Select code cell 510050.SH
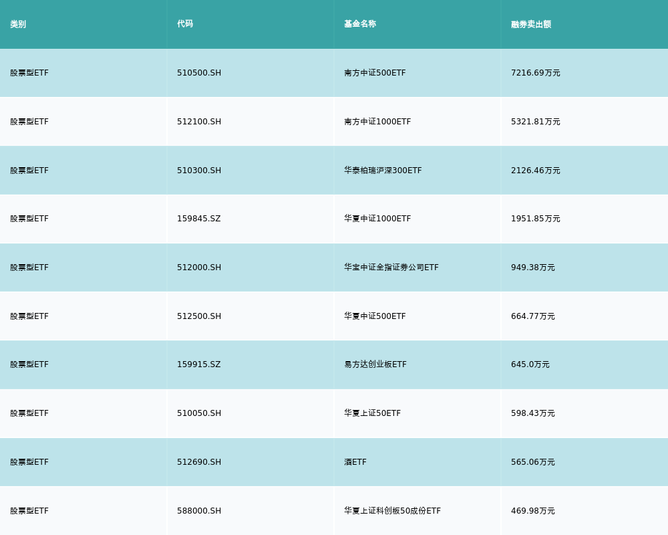This screenshot has height=535, width=668. (199, 413)
